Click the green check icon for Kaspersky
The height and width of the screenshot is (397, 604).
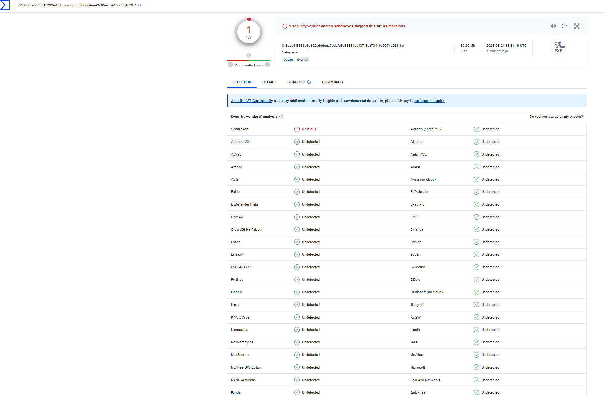[297, 330]
